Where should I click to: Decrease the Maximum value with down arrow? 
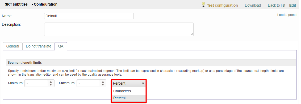point(103,85)
